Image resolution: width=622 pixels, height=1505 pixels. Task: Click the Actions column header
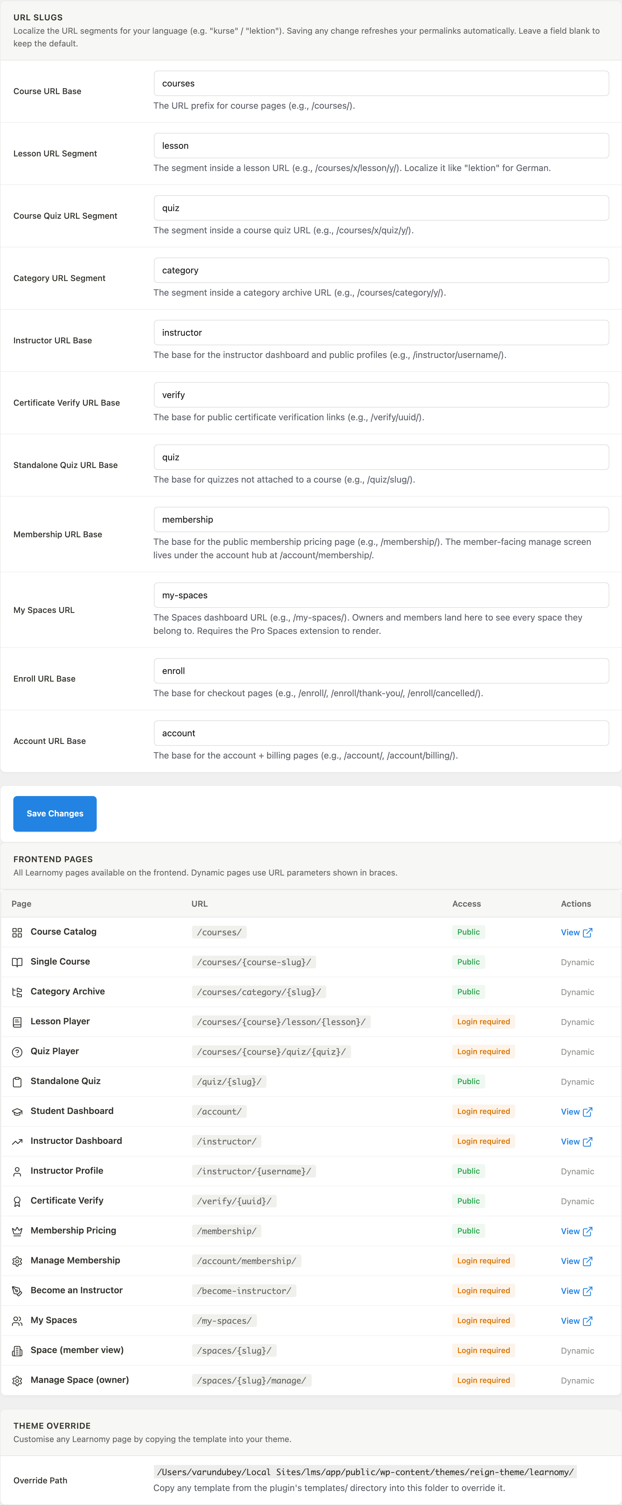pyautogui.click(x=576, y=904)
